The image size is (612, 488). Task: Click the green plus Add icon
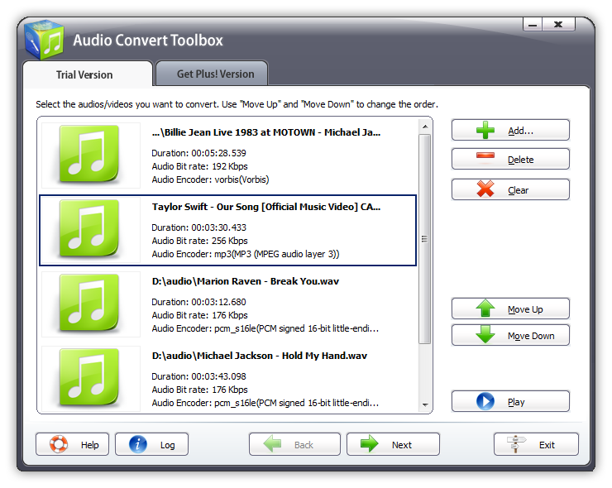pos(485,130)
